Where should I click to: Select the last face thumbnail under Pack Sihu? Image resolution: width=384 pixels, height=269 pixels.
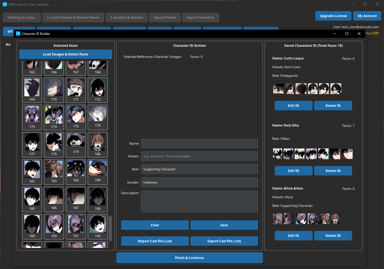(347, 154)
